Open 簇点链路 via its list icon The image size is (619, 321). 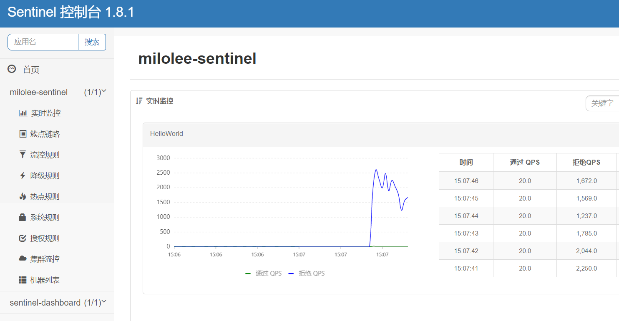click(23, 133)
